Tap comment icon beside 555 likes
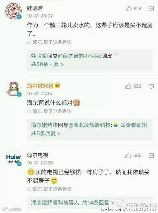The height and width of the screenshot is (213, 158). click(151, 155)
